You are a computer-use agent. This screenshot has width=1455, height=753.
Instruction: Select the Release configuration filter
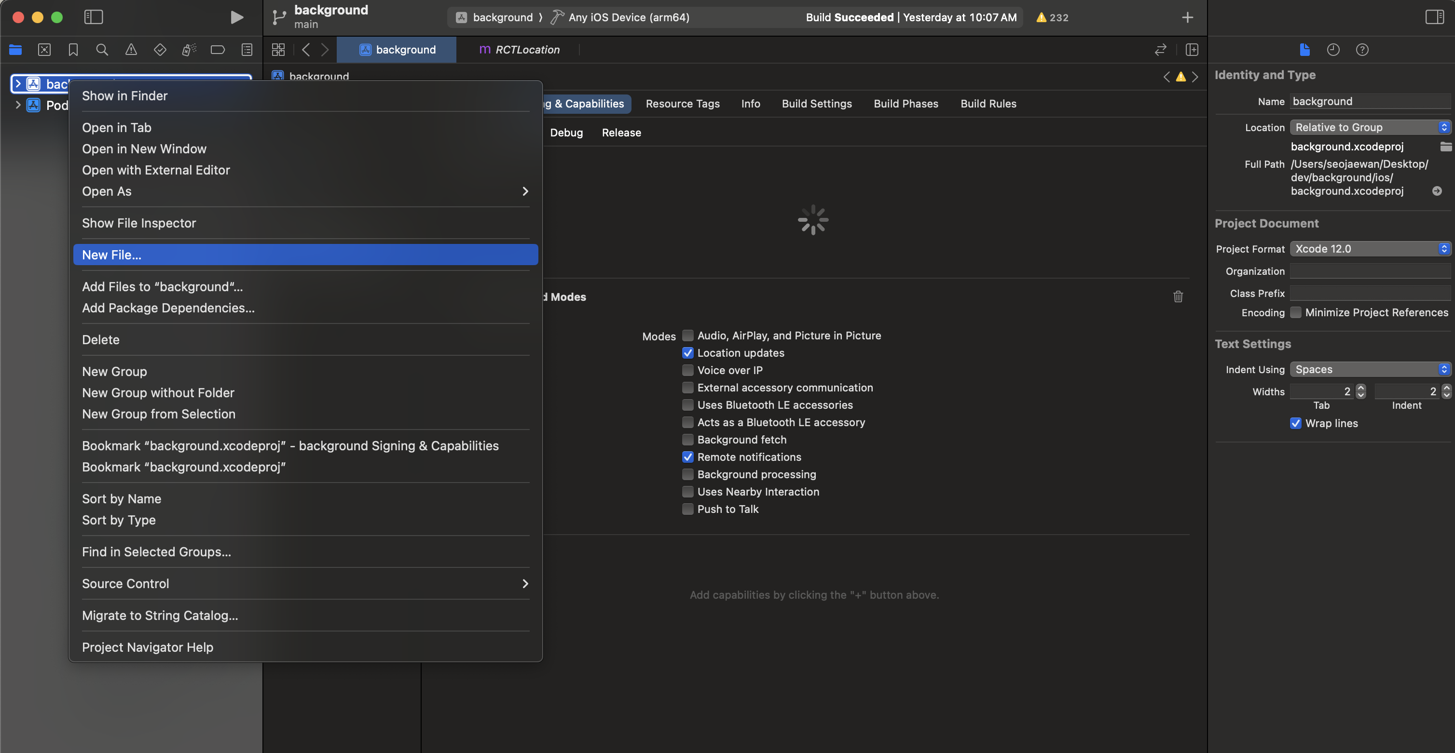tap(621, 133)
